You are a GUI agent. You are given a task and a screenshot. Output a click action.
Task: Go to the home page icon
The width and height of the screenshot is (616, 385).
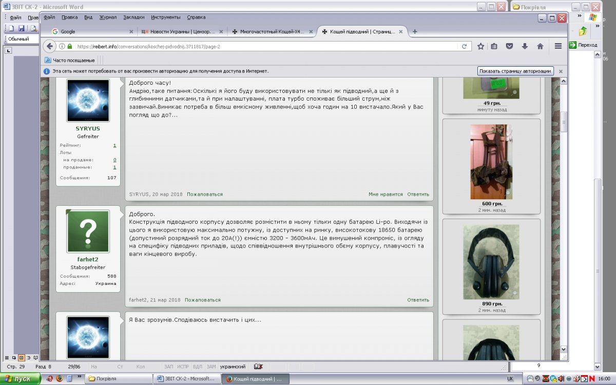click(x=540, y=46)
